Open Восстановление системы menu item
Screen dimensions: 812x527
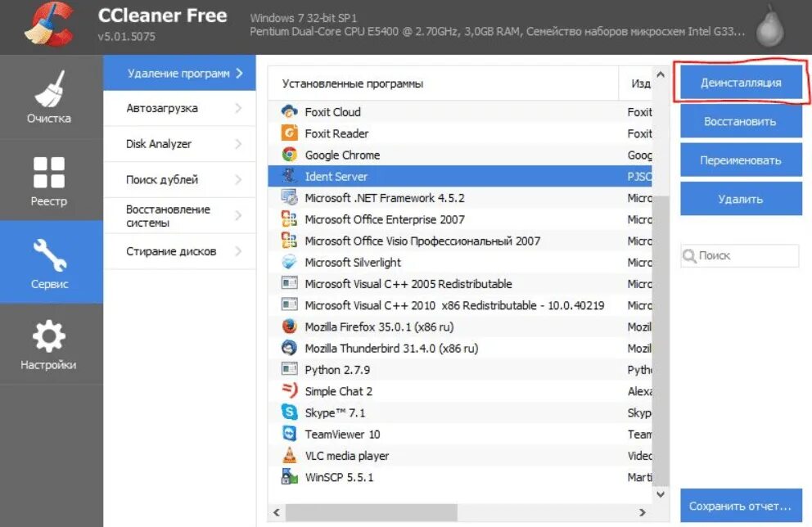coord(179,215)
